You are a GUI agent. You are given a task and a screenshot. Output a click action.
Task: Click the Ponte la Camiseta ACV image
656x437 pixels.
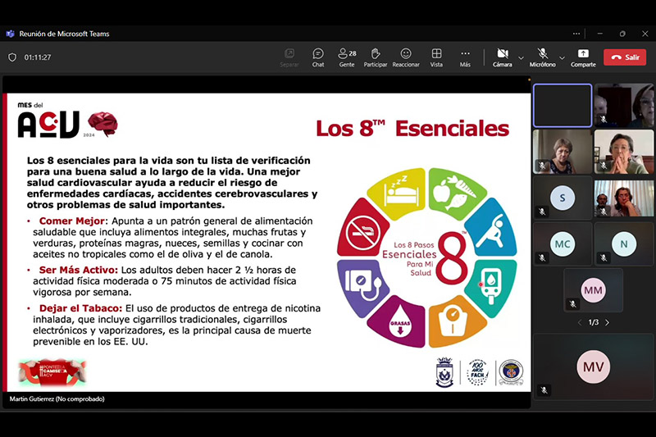tap(52, 371)
